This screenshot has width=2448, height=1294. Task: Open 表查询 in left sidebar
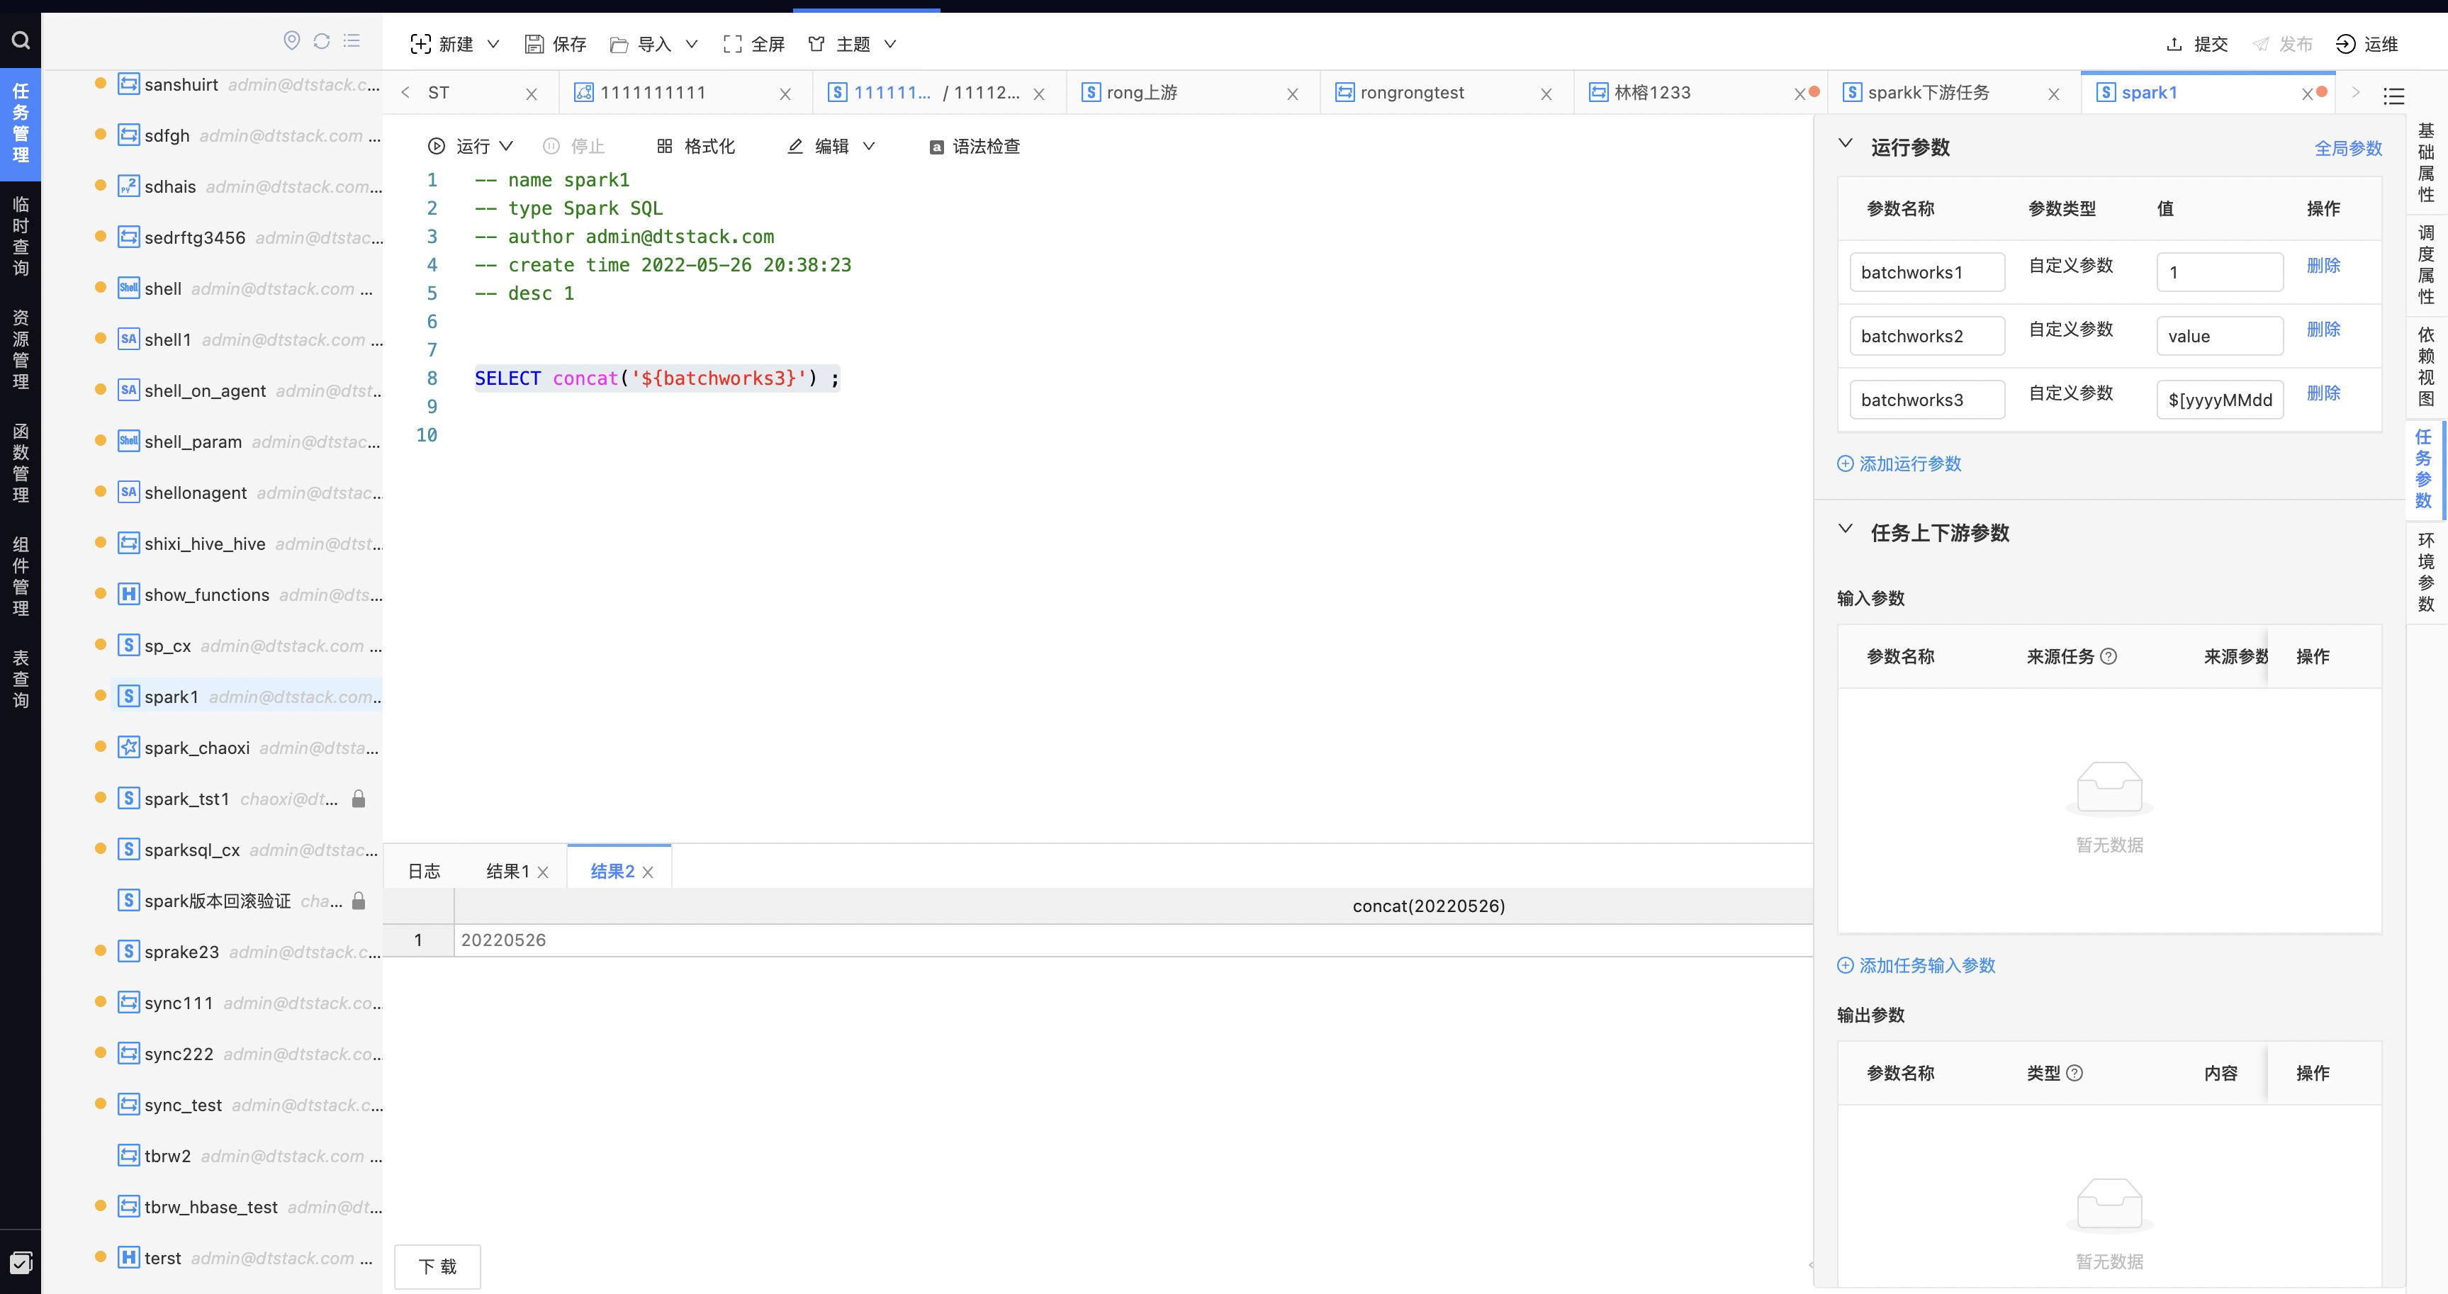point(20,678)
